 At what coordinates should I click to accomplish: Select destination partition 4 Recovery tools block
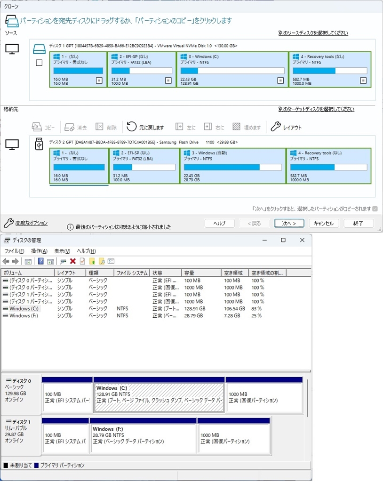click(x=328, y=166)
